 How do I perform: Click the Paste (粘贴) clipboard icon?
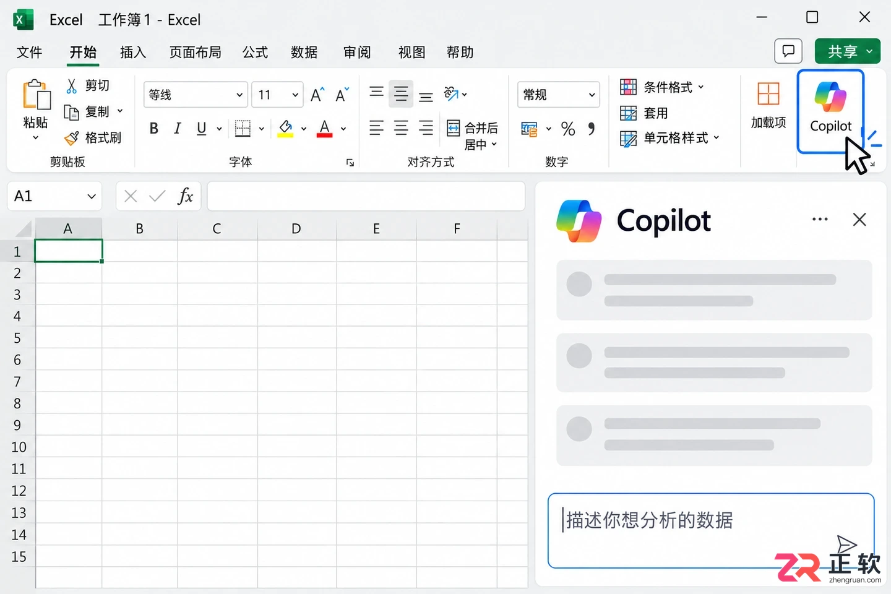pos(36,95)
